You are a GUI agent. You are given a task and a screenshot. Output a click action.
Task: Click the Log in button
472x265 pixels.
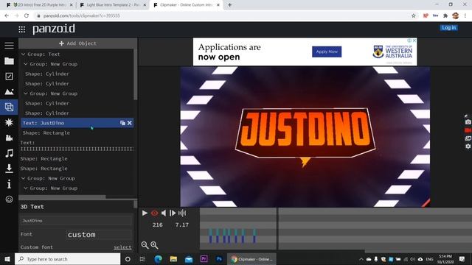(x=449, y=28)
